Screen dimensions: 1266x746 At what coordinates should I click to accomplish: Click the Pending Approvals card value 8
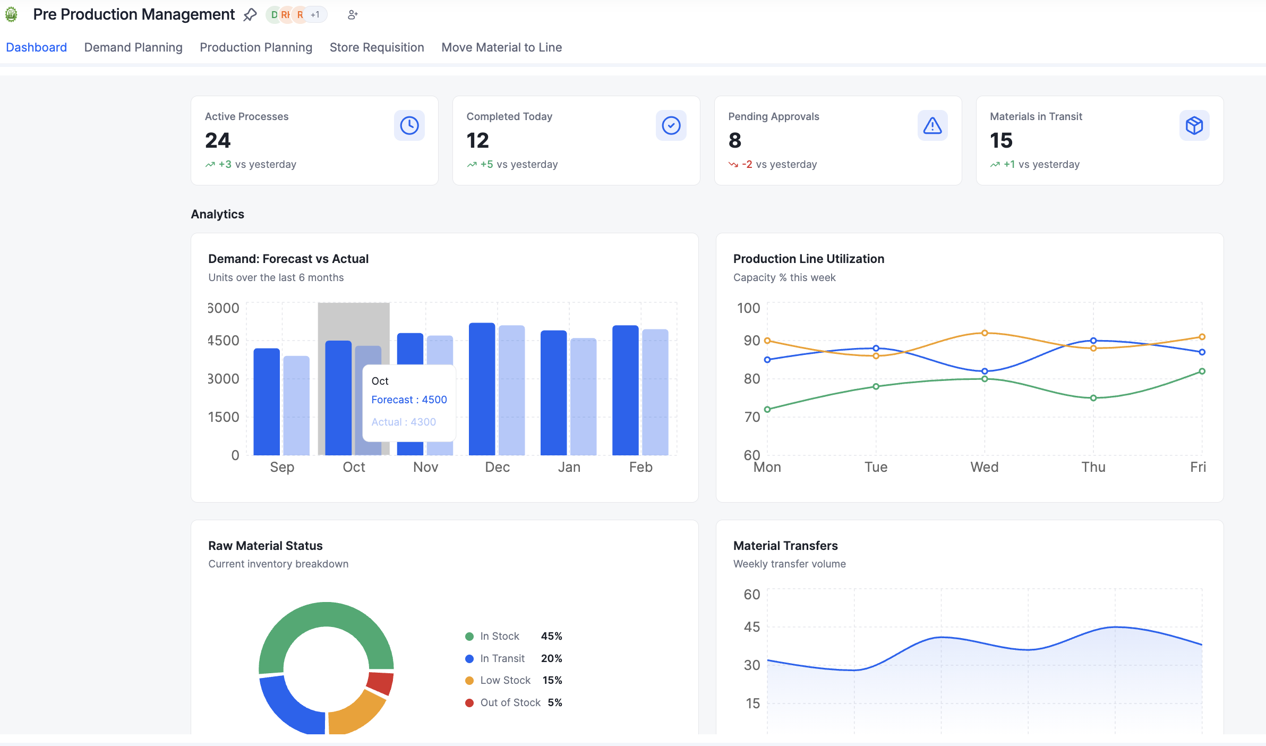pos(734,140)
